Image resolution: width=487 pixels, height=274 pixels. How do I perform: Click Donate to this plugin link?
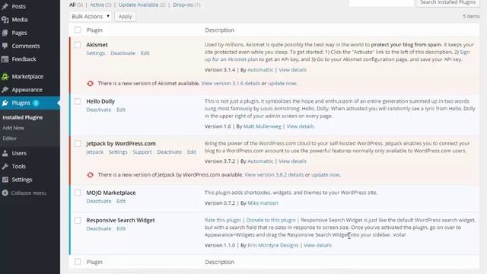pos(271,220)
